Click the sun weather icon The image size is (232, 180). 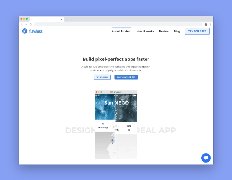point(103,124)
